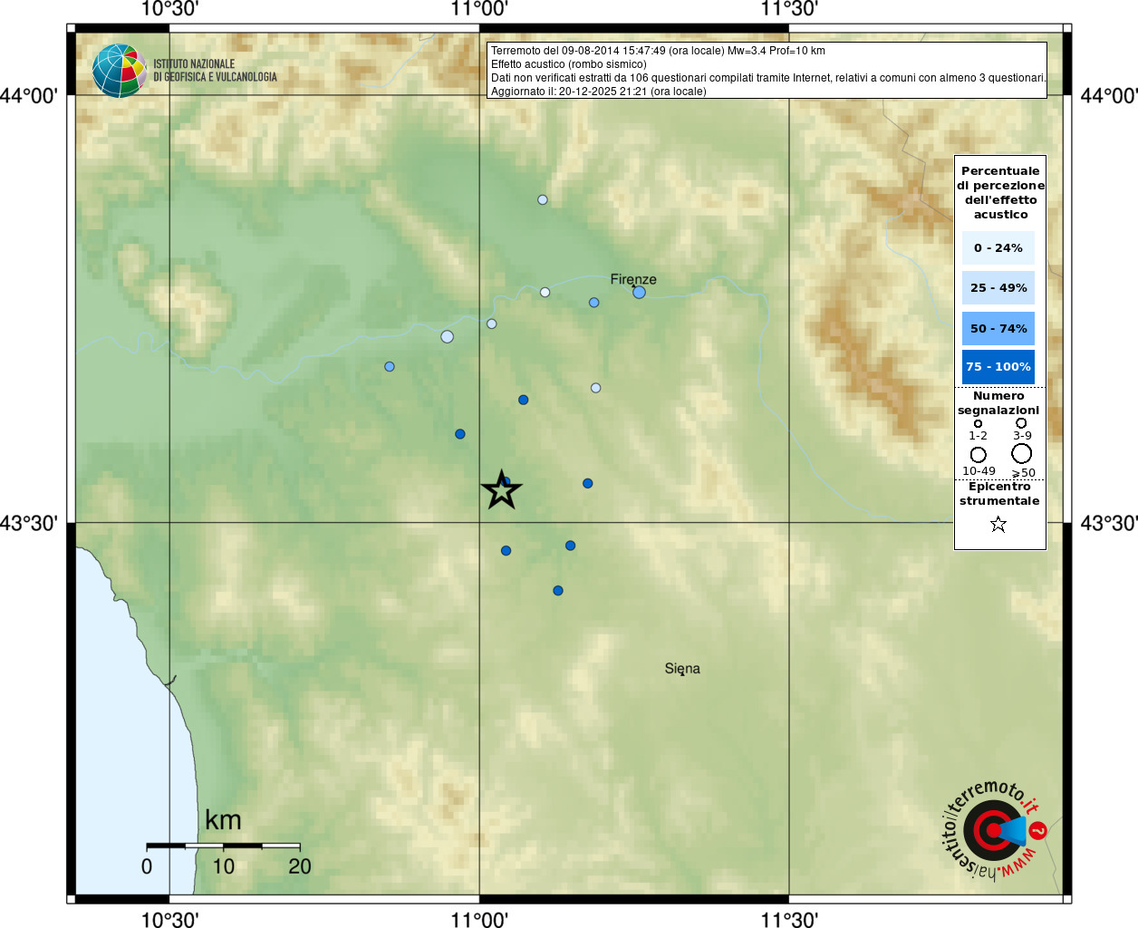Click the Firenze city label
1138x928 pixels.
[x=633, y=279]
